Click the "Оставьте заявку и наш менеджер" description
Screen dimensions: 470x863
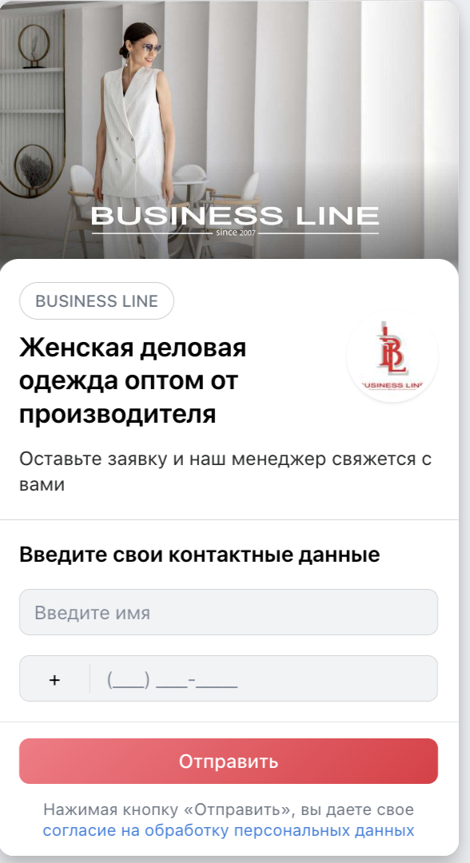click(x=225, y=471)
